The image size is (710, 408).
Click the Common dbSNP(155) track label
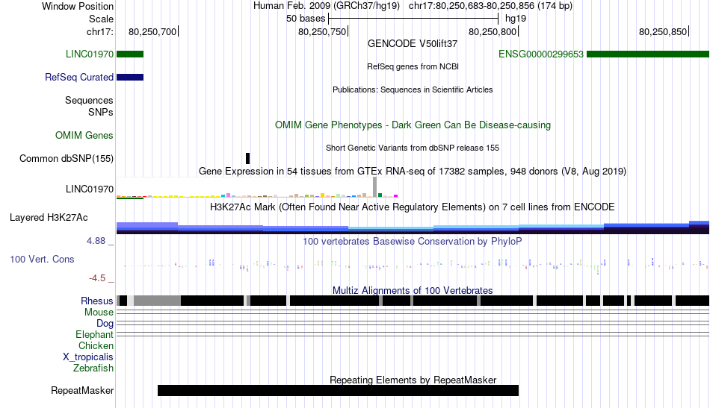[x=66, y=159]
